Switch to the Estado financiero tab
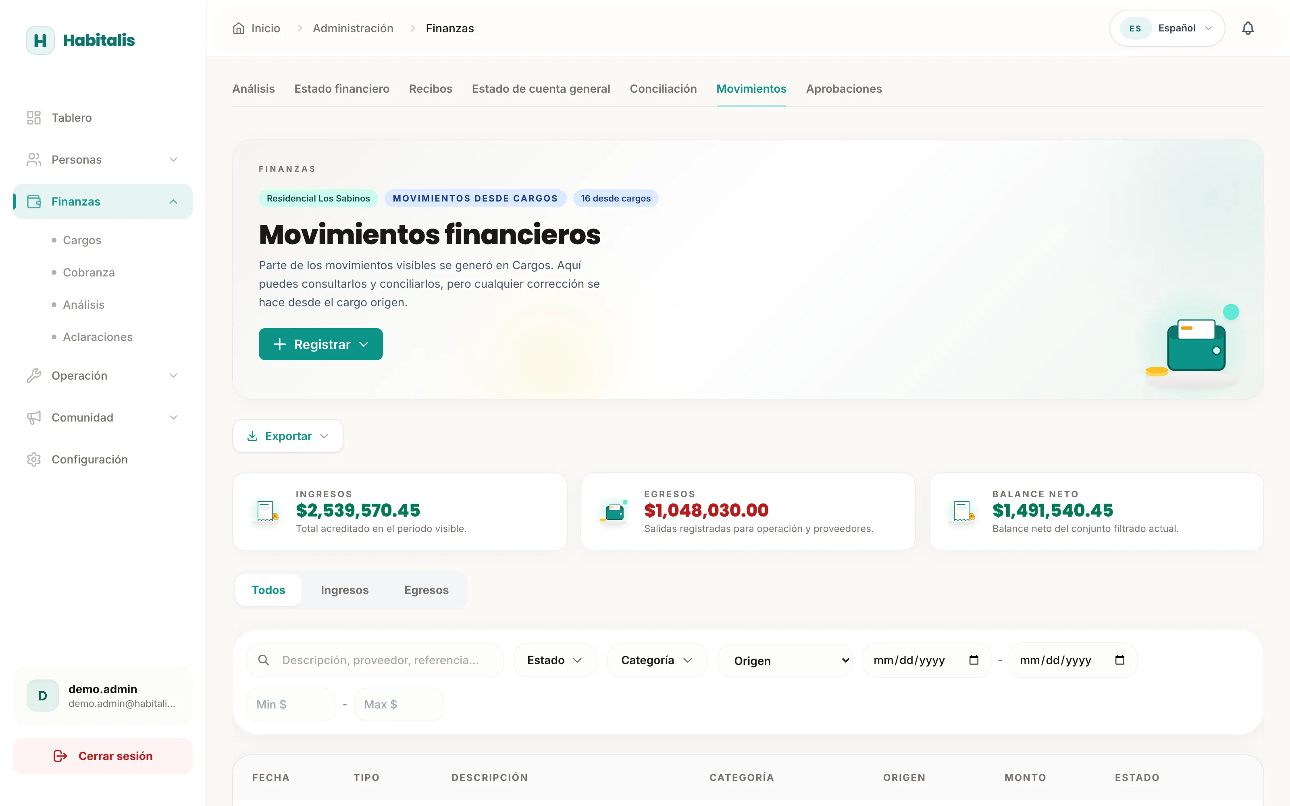The height and width of the screenshot is (806, 1290). click(342, 89)
